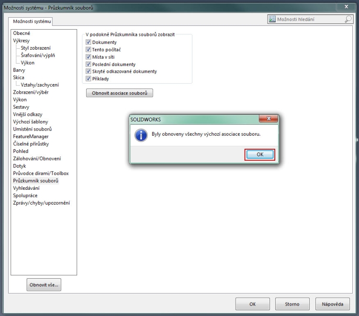Select Výkresy in the options list

coord(21,41)
